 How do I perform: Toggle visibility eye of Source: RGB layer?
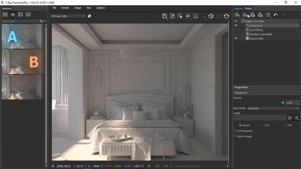coord(236,38)
